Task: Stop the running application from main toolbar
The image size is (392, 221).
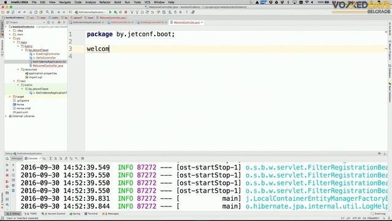Action: 126,12
